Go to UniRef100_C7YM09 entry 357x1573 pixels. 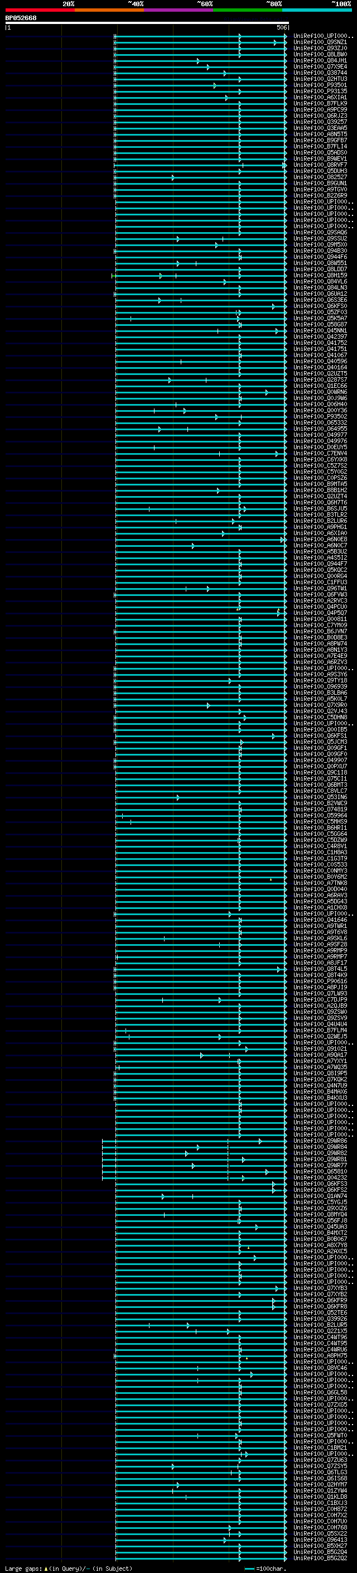(320, 626)
